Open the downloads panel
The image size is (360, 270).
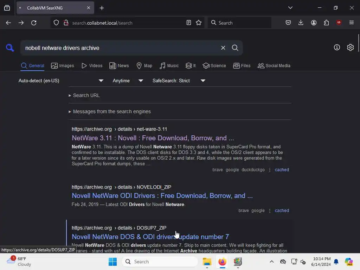point(301,22)
